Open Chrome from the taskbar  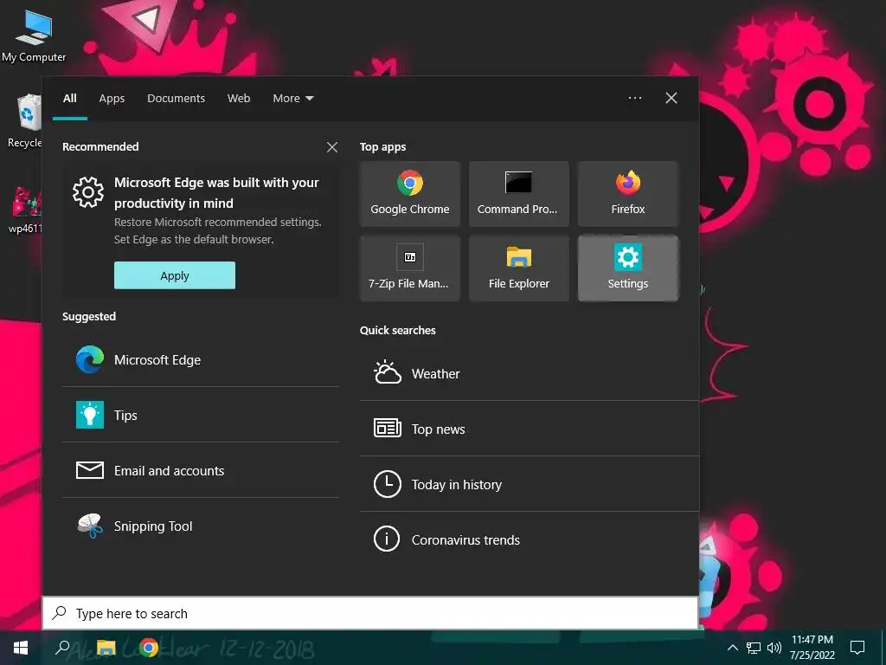coord(149,648)
